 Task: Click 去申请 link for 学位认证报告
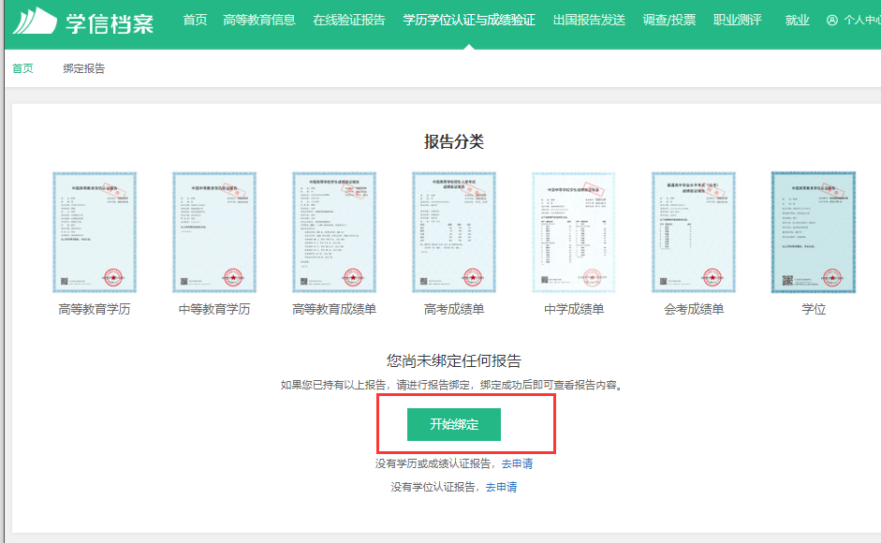pyautogui.click(x=501, y=487)
